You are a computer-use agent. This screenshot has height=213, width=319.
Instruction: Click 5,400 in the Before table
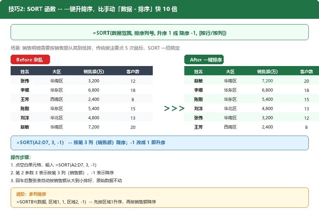pos(94,109)
